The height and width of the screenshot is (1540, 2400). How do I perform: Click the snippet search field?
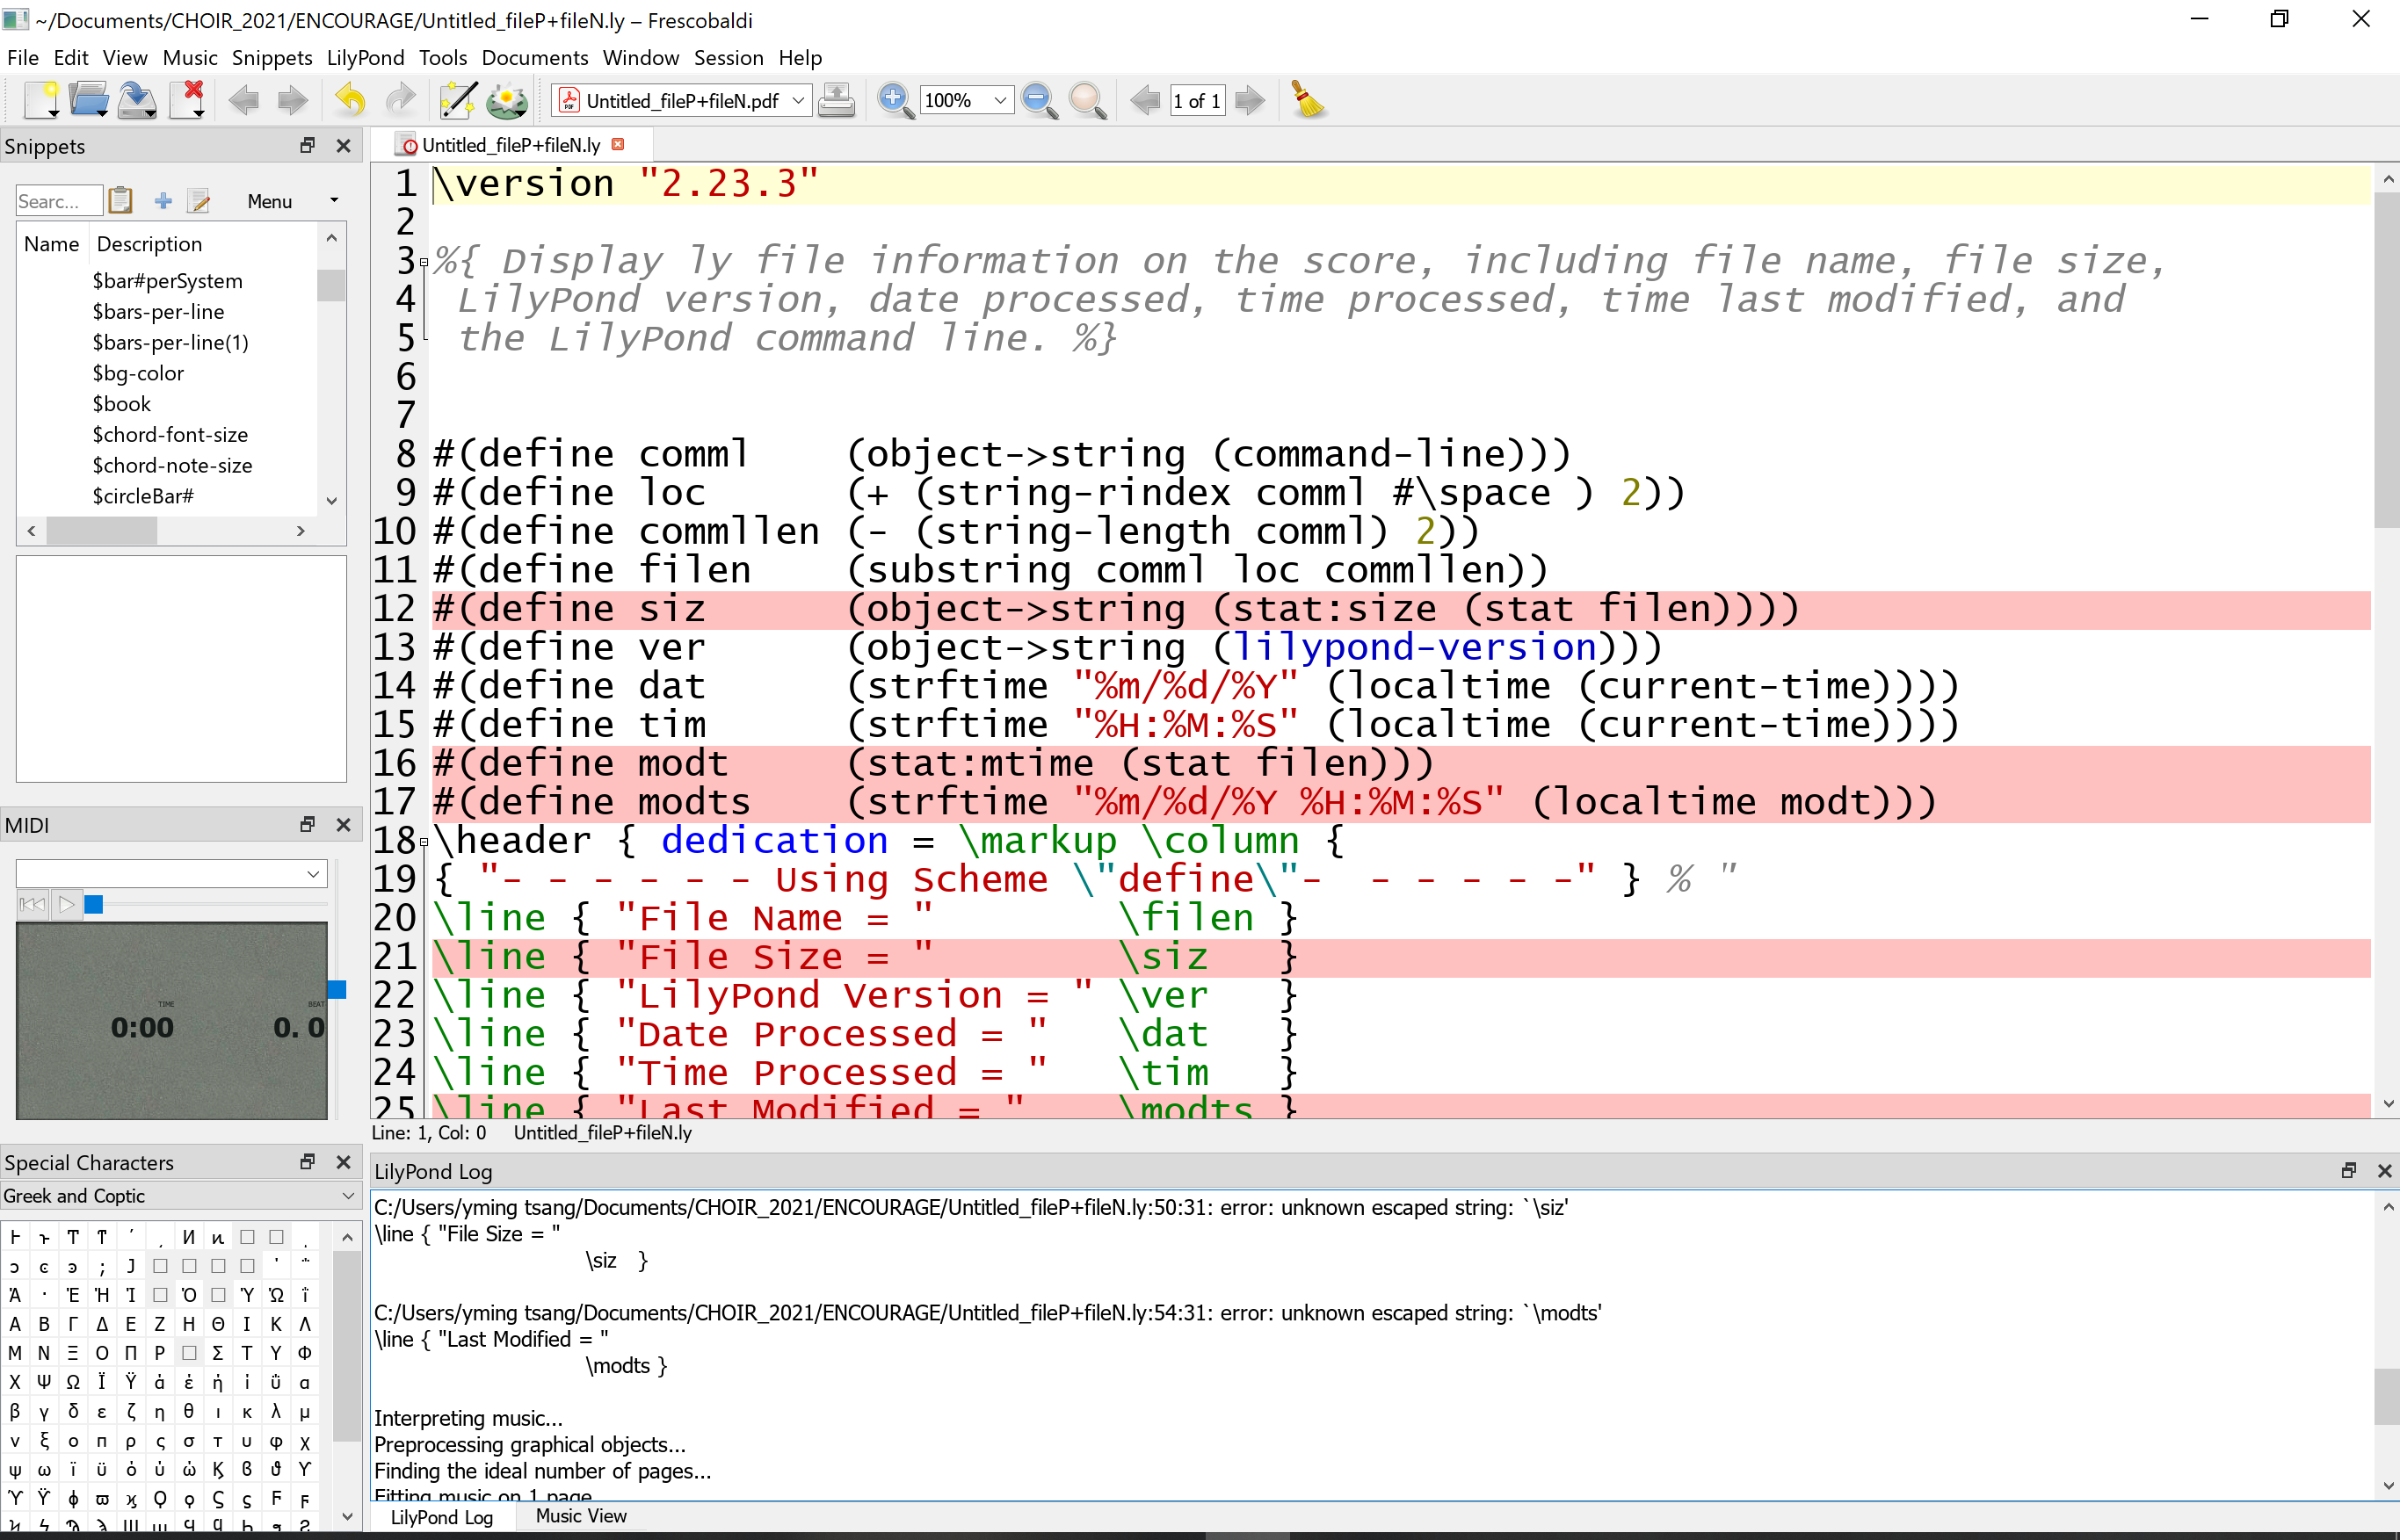click(59, 201)
